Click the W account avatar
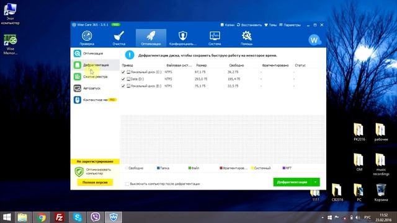Viewport: 397px width, 223px height. pos(314,40)
